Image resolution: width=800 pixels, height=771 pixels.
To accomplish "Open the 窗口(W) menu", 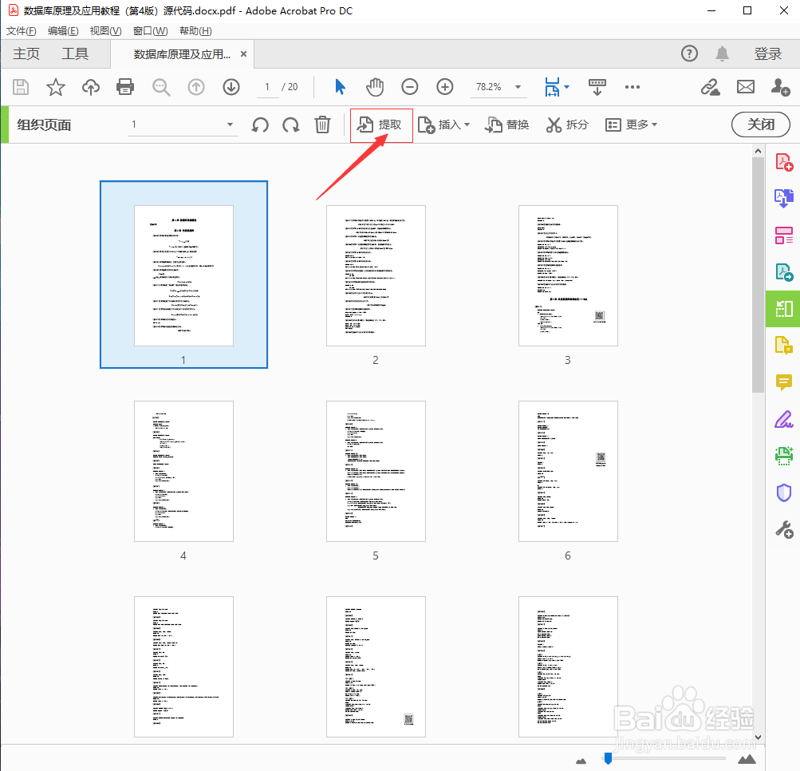I will tap(150, 31).
